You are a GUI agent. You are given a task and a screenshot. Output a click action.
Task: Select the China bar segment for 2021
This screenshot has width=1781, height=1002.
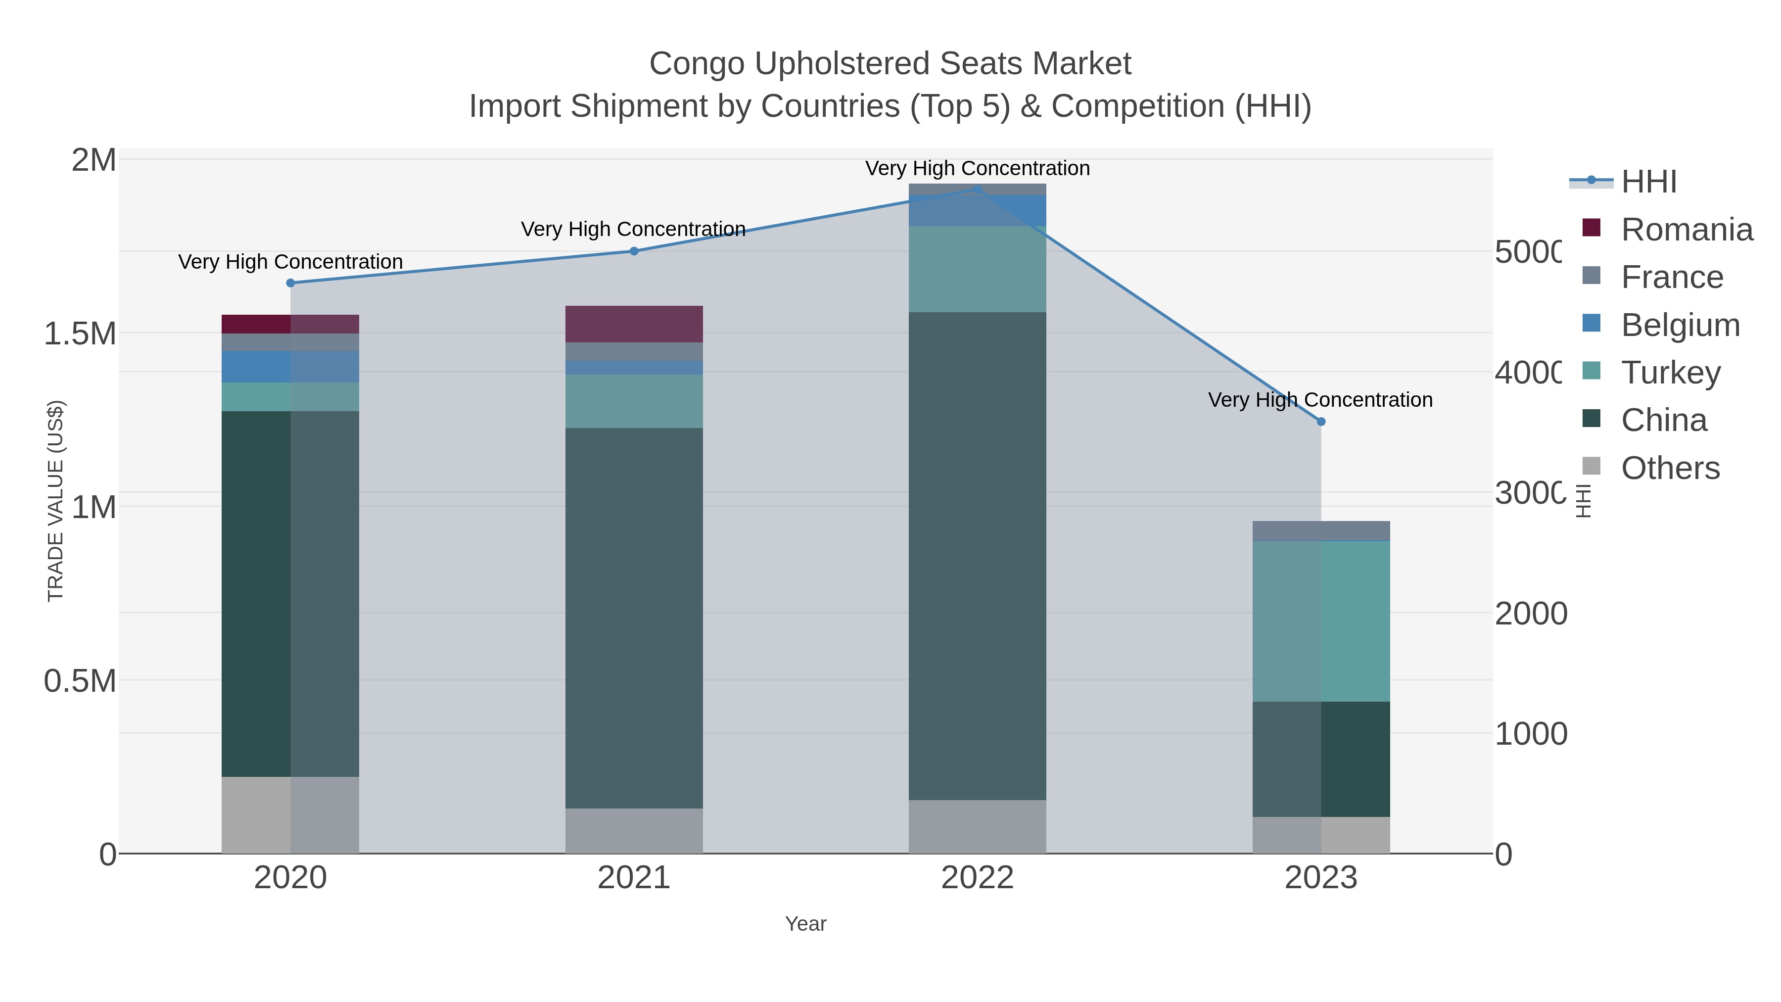[x=634, y=618]
